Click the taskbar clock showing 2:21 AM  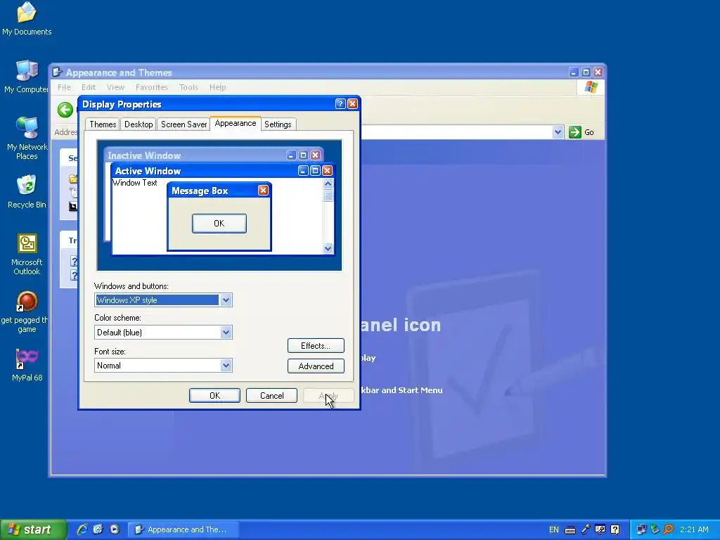pyautogui.click(x=694, y=529)
